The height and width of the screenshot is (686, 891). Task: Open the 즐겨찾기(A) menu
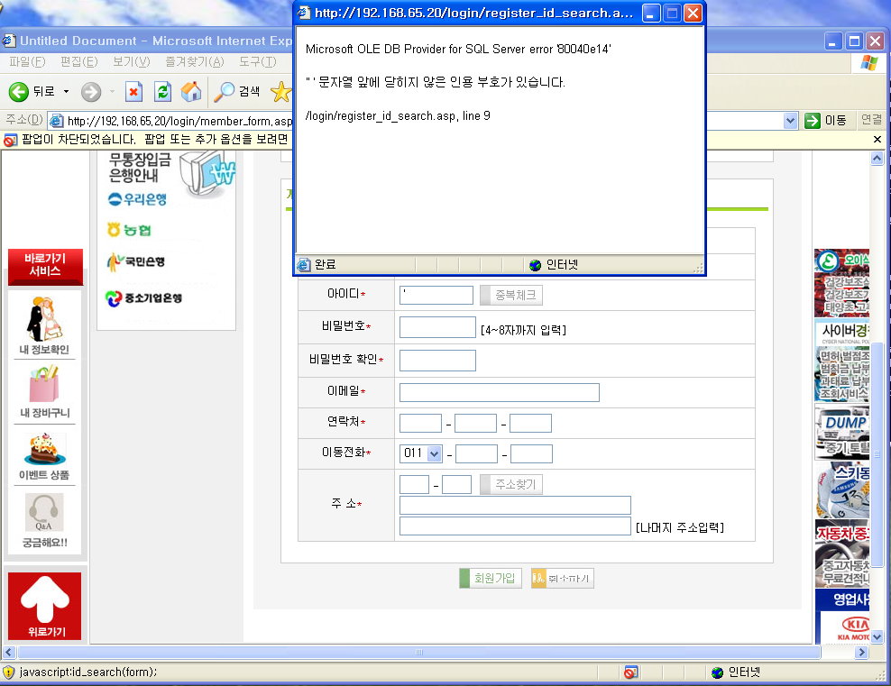pos(195,61)
